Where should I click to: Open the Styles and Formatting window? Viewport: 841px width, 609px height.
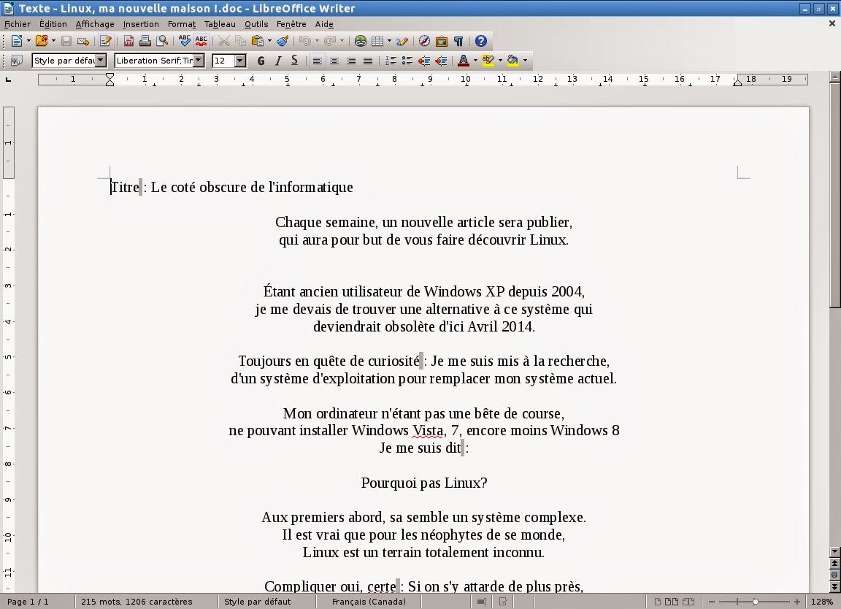coord(17,61)
